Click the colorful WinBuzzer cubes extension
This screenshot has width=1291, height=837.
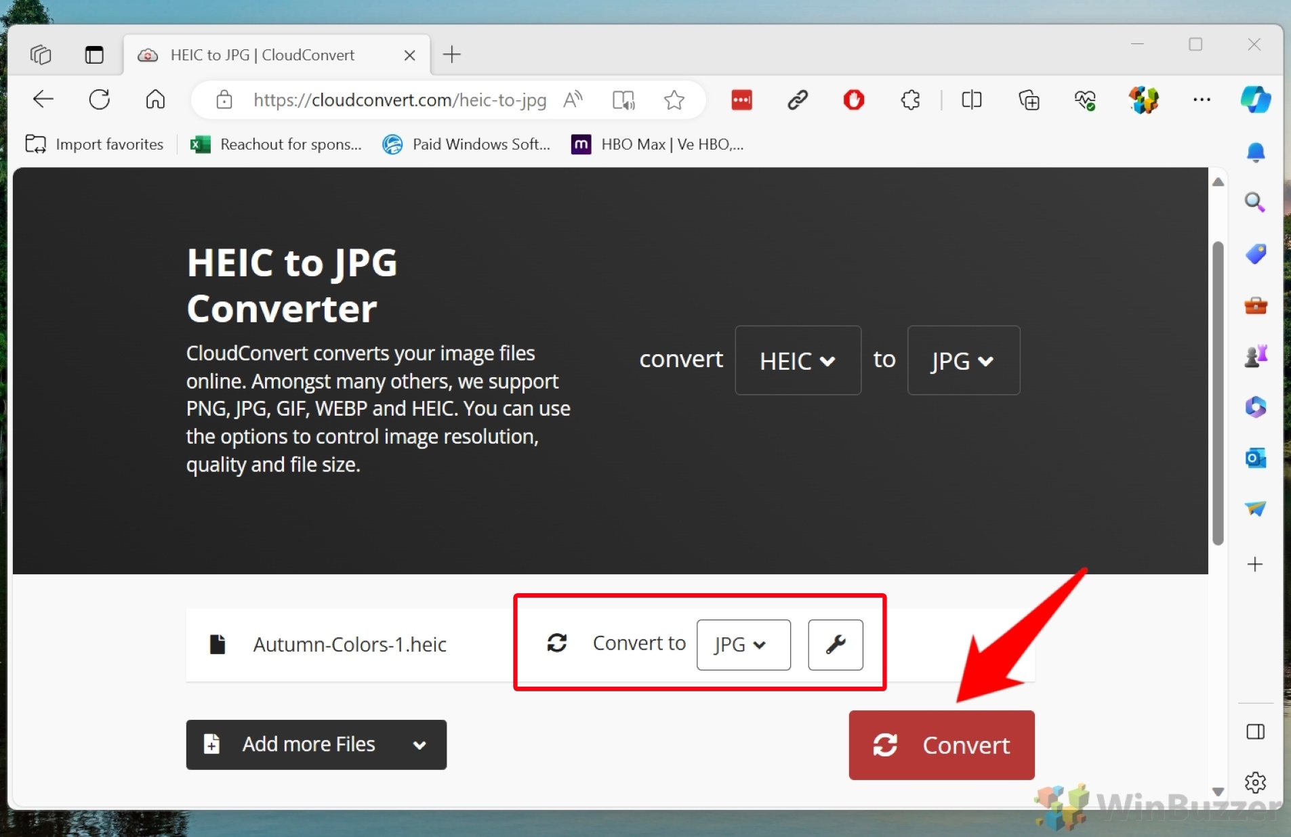tap(1144, 100)
